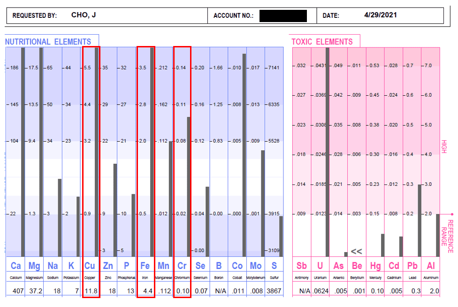Click the copper result value 11.8
458x307 pixels.
pyautogui.click(x=91, y=291)
